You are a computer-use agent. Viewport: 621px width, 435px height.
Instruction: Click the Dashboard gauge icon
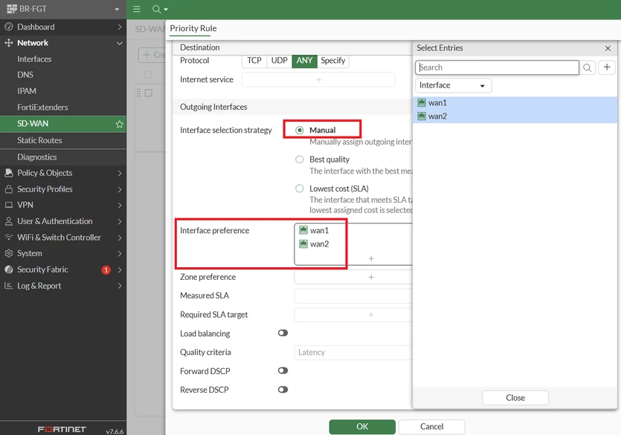[x=9, y=27]
